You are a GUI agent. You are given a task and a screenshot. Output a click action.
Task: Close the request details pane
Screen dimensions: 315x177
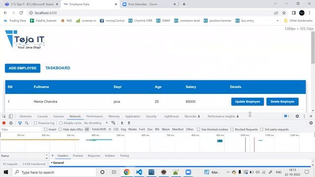[x=53, y=155]
